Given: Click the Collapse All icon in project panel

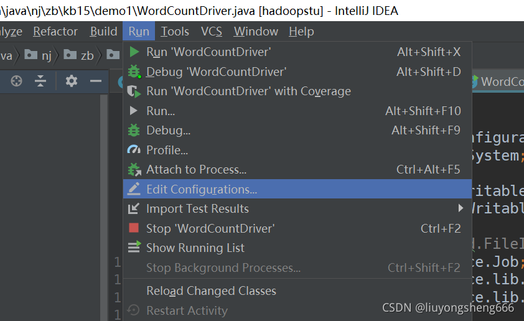Looking at the screenshot, I should [40, 81].
